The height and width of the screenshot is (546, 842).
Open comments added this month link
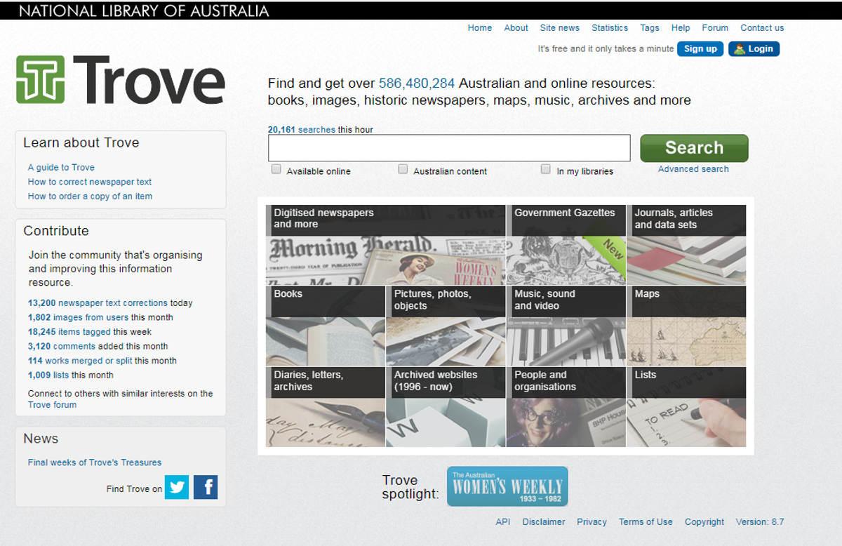62,346
